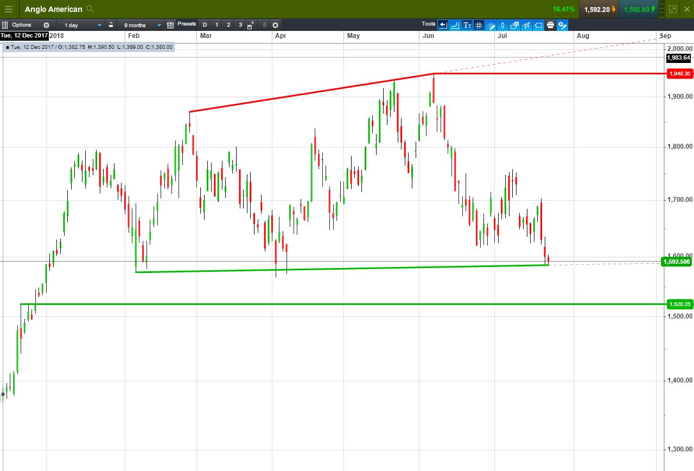The height and width of the screenshot is (471, 694).
Task: Click the sentiment bar indicator beside buy price
Action: [x=661, y=9]
